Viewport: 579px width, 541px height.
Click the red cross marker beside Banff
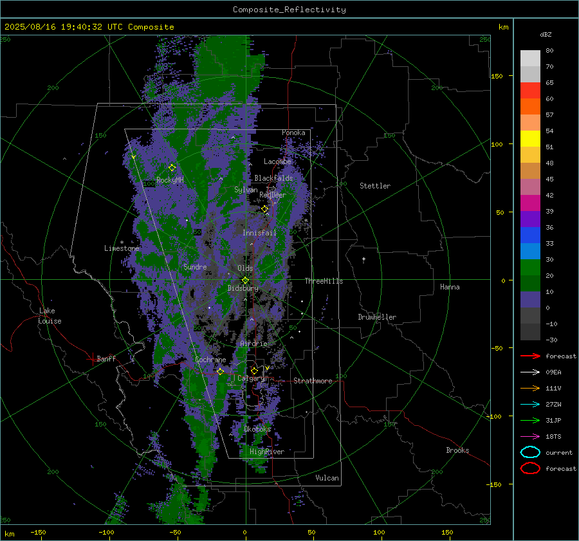click(91, 359)
